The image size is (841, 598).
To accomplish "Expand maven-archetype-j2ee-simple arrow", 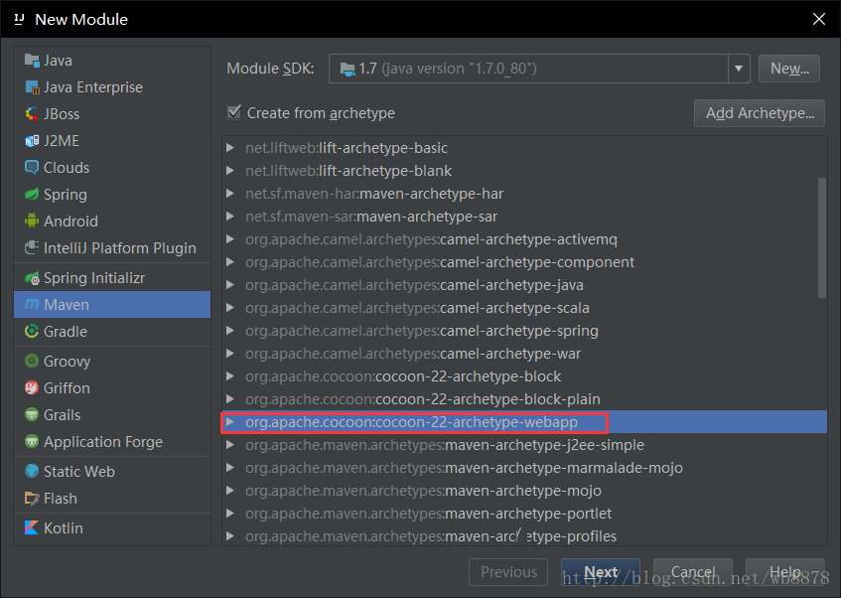I will click(x=230, y=445).
